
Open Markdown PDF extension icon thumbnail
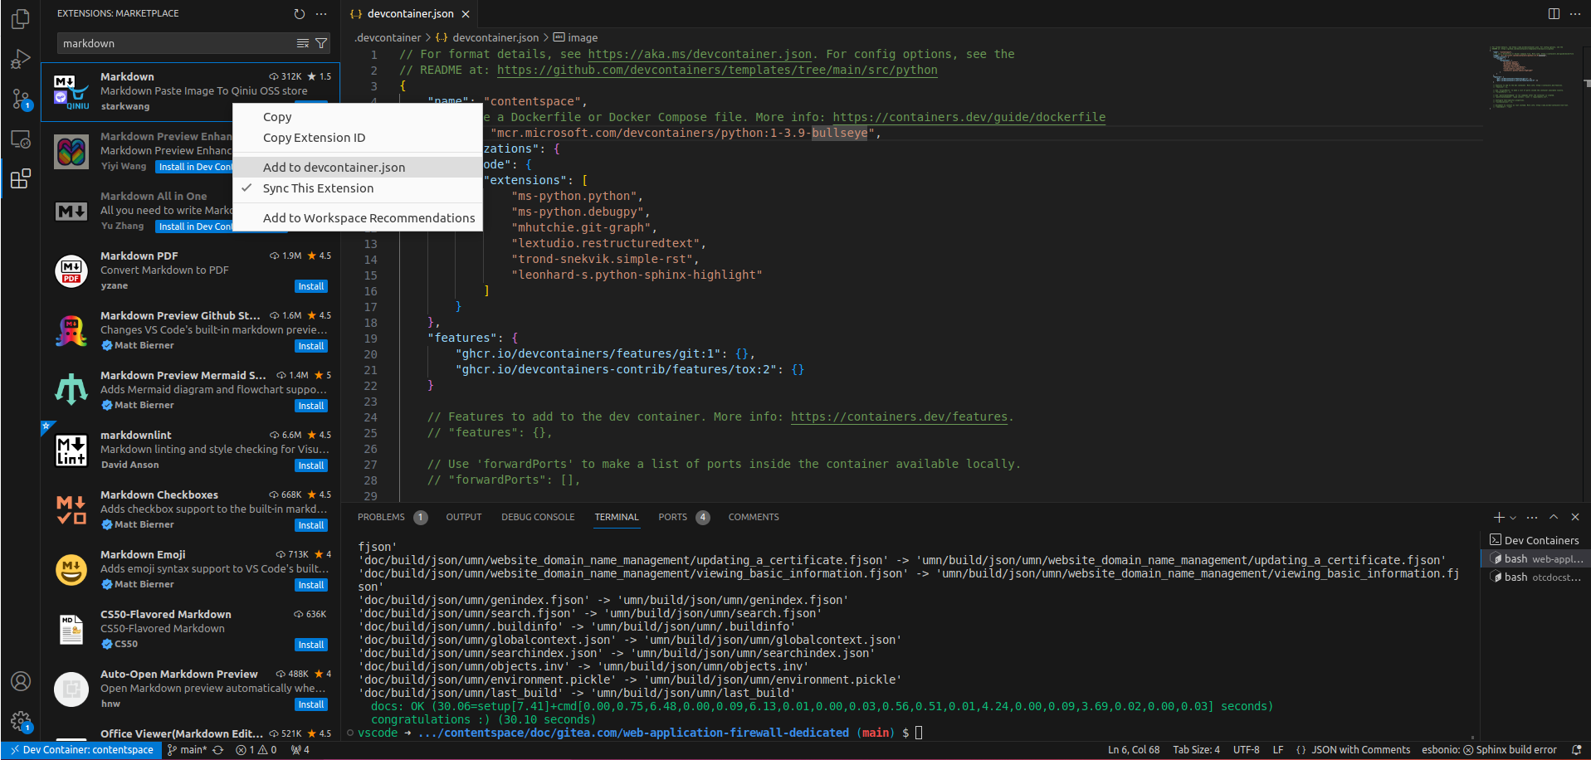coord(71,270)
